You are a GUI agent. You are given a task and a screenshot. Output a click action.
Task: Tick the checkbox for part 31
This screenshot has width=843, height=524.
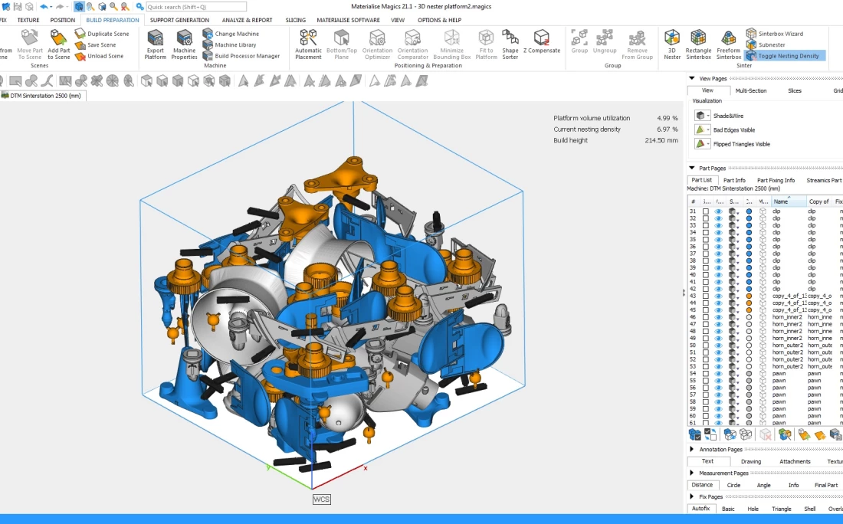[x=706, y=211]
